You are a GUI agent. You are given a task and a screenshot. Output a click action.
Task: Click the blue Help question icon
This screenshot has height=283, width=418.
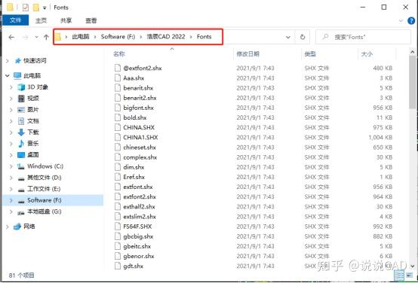tap(412, 21)
